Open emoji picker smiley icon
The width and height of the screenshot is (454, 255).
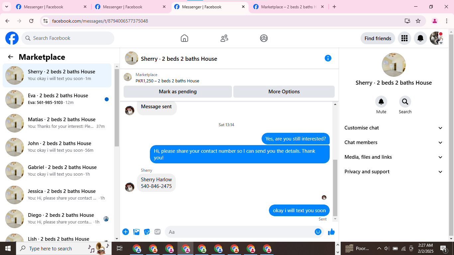coord(318,232)
